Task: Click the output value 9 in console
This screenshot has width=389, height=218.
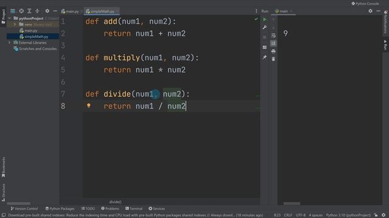Action: point(286,33)
